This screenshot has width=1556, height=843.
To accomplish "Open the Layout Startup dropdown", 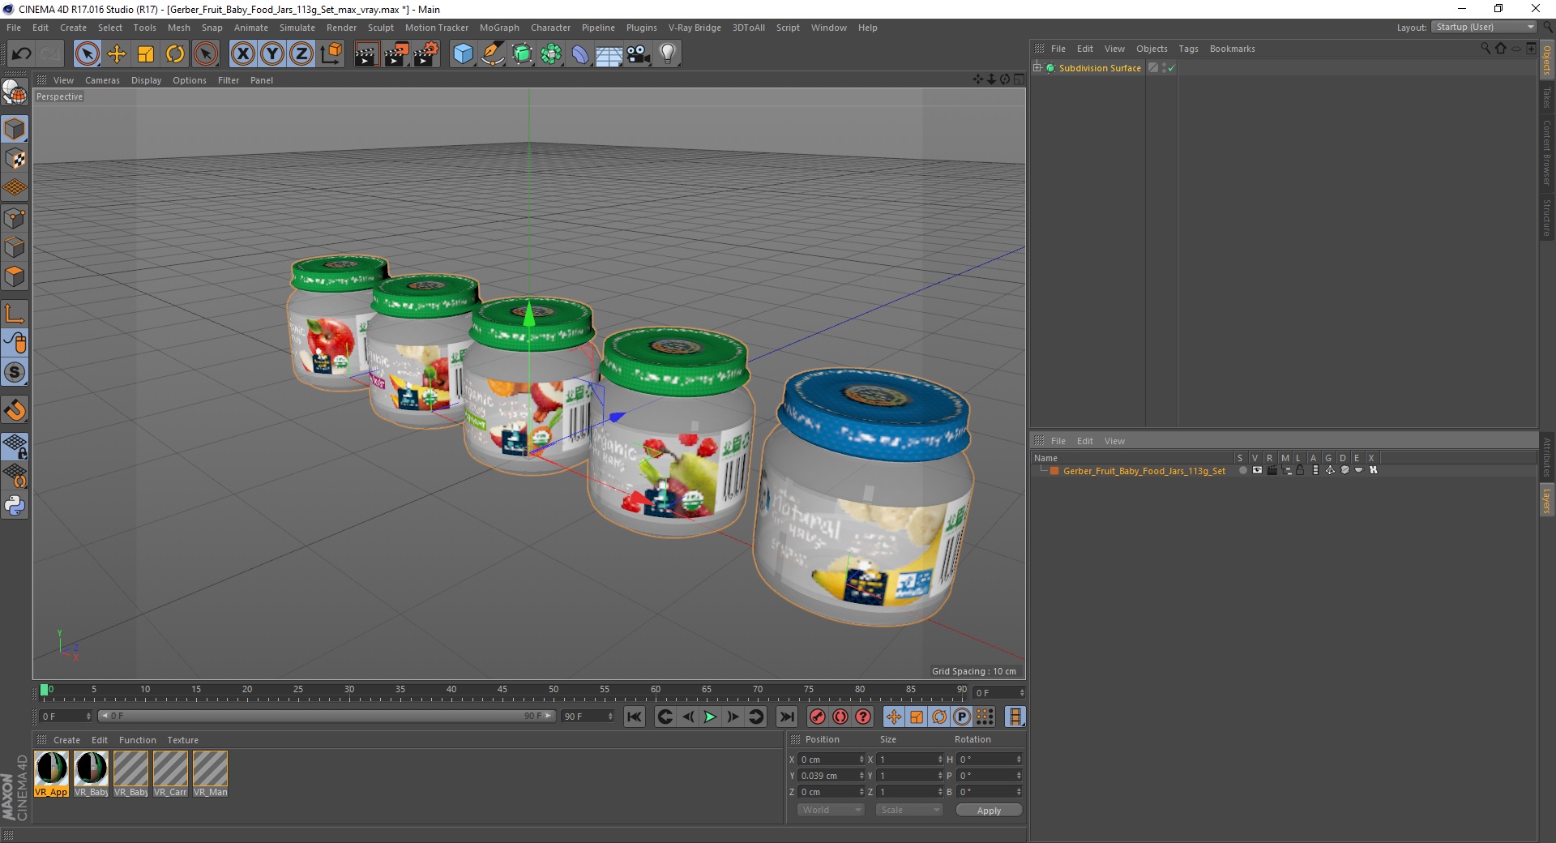I will [x=1485, y=27].
